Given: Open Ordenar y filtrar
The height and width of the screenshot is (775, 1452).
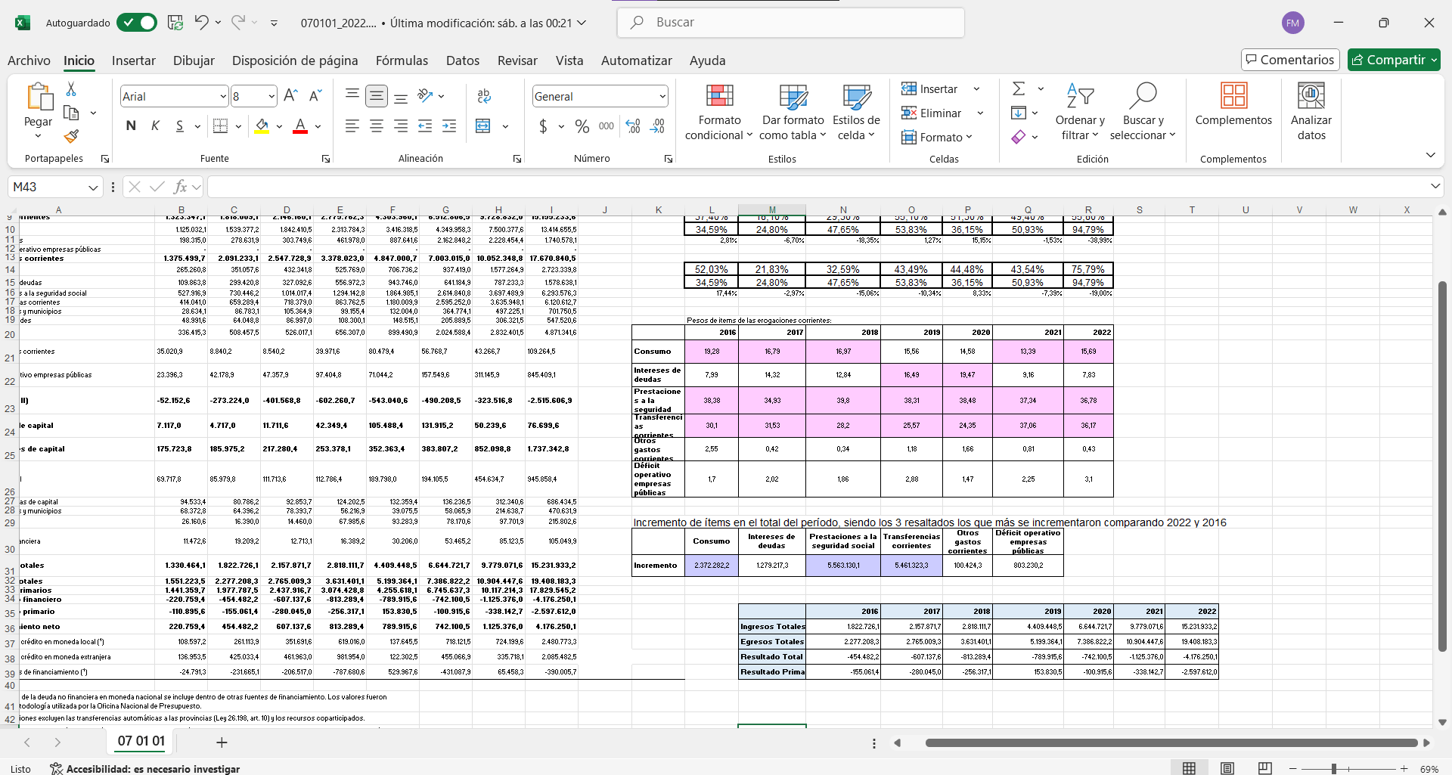Looking at the screenshot, I should [x=1080, y=112].
